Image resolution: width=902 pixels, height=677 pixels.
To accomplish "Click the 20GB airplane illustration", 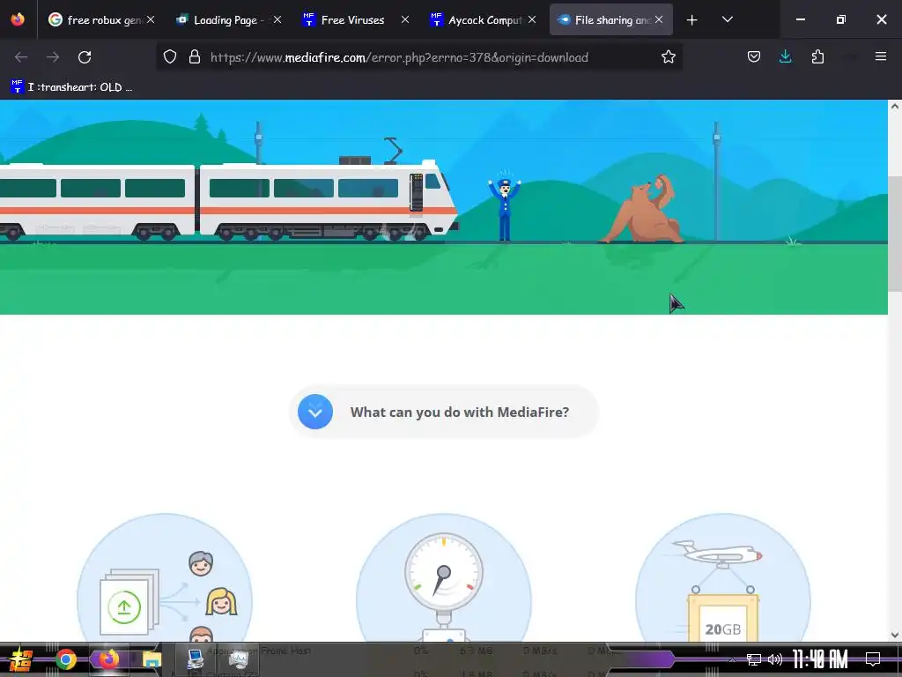I will pos(723,578).
